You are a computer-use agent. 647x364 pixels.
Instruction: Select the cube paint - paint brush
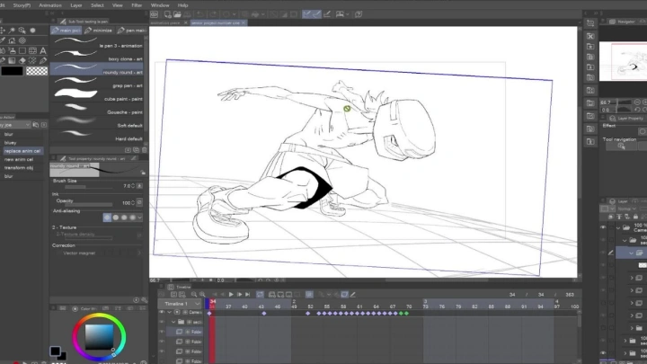click(x=97, y=97)
